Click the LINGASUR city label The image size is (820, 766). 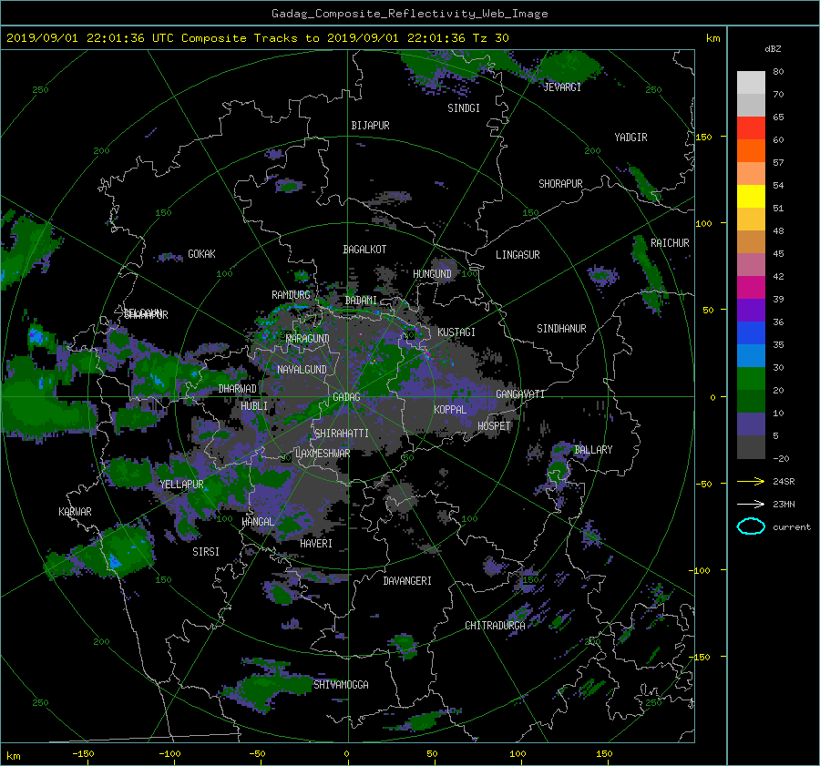click(518, 255)
